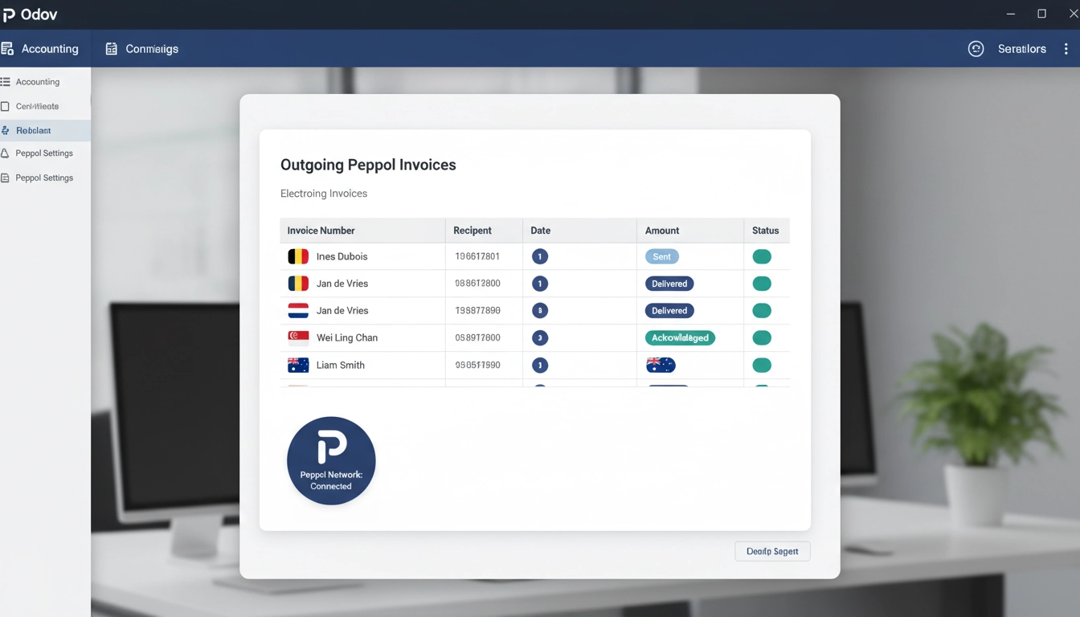Toggle the status indicator on Liam Smith row
This screenshot has height=617, width=1080.
pyautogui.click(x=761, y=365)
